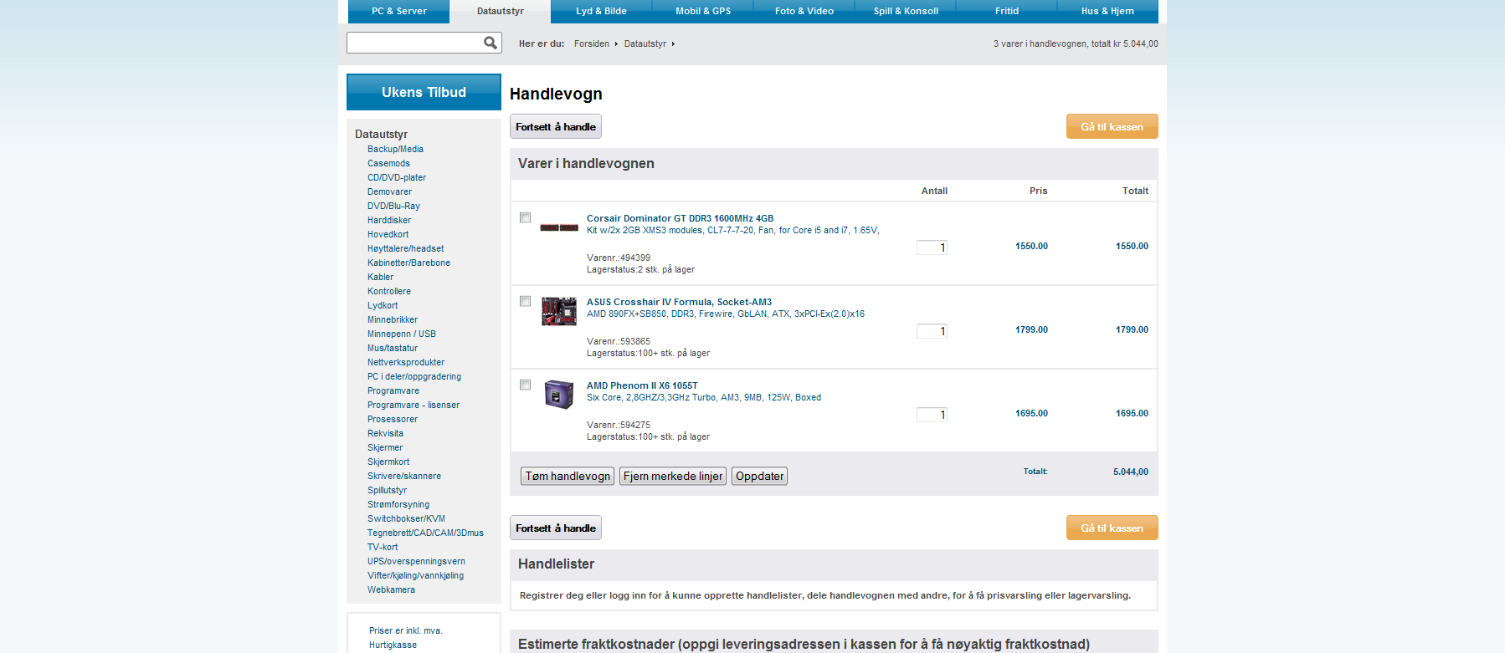Click bottom Fortsett å handle button
The width and height of the screenshot is (1505, 653).
556,528
